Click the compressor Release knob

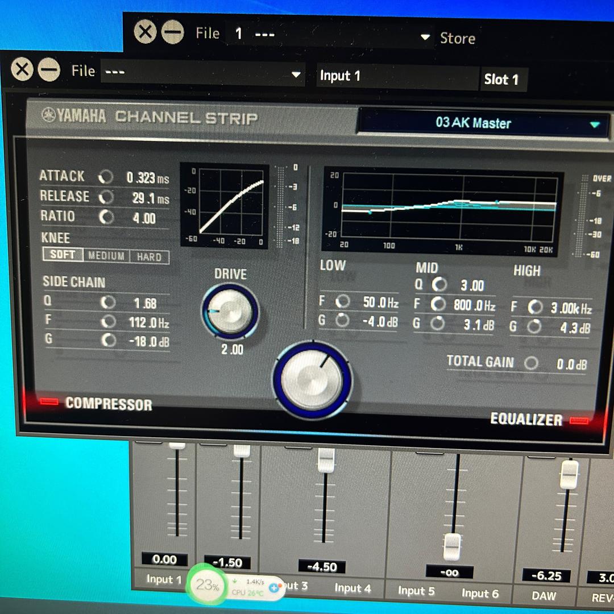(x=106, y=197)
